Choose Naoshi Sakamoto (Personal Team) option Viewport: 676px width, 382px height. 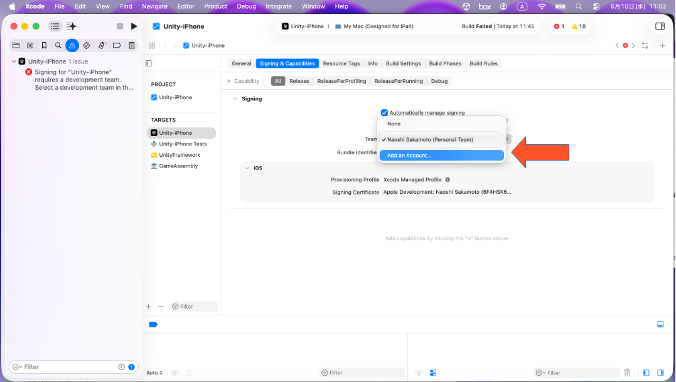point(441,139)
